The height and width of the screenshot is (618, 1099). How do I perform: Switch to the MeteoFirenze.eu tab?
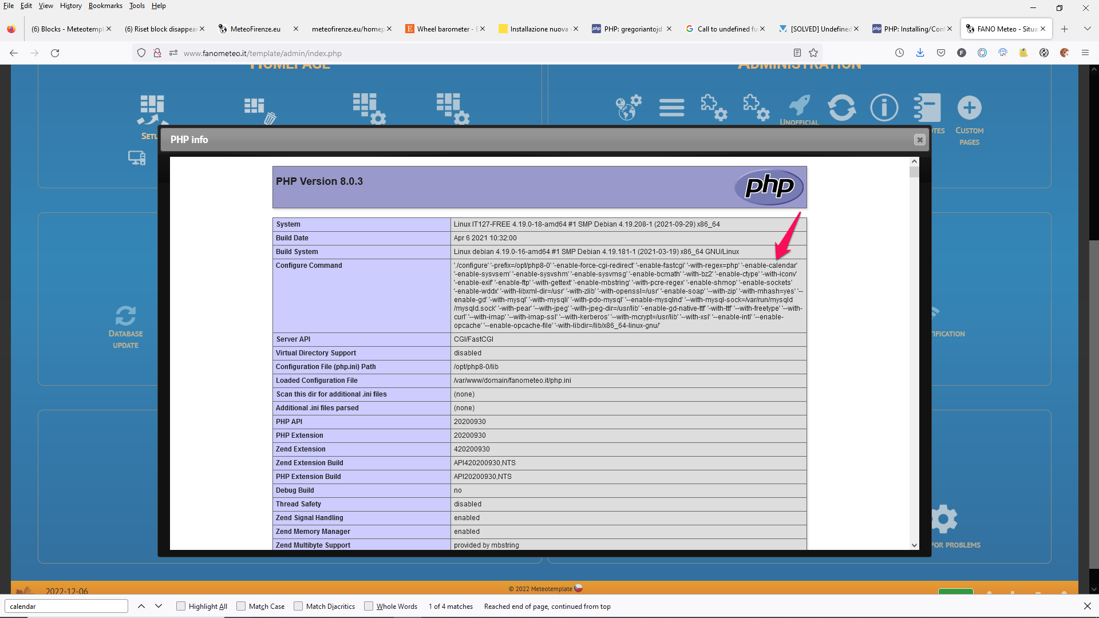255,29
